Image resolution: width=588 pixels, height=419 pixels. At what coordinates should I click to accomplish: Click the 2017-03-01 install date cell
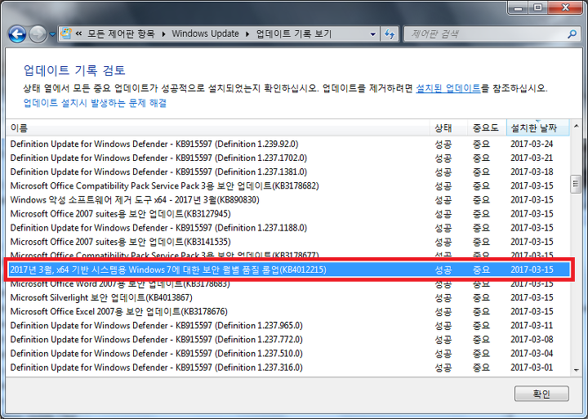[532, 368]
